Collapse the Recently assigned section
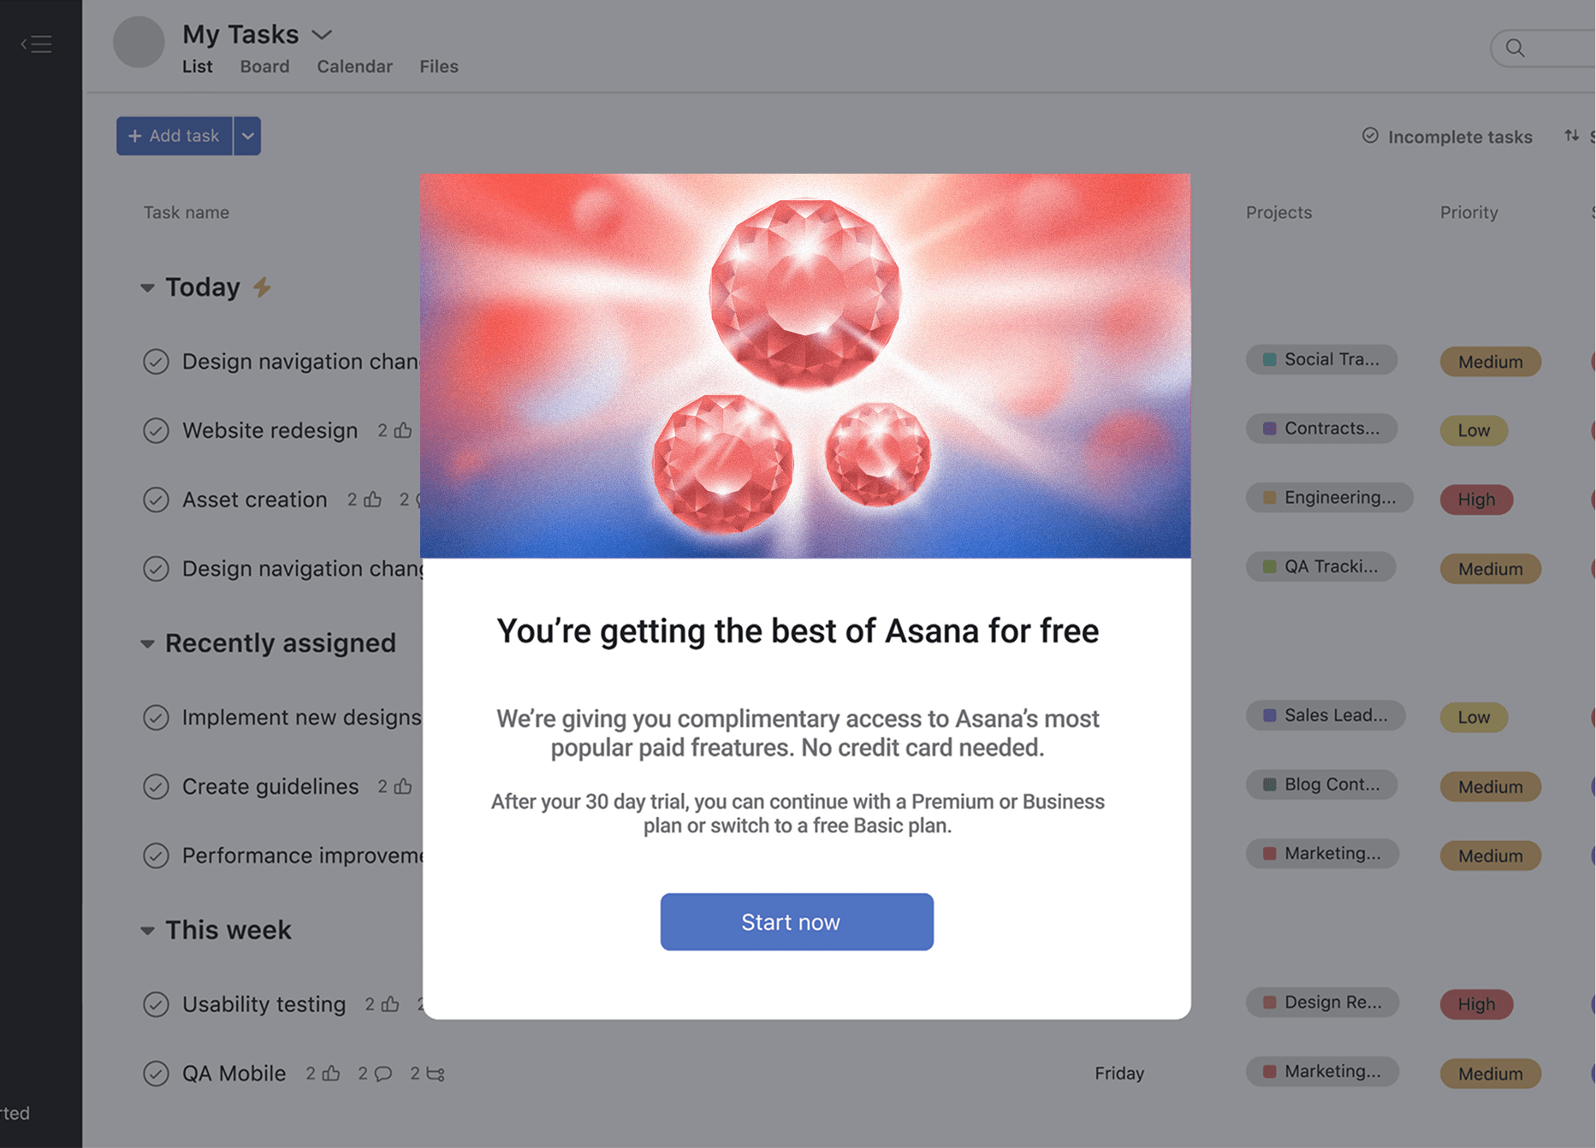This screenshot has height=1148, width=1596. point(147,643)
